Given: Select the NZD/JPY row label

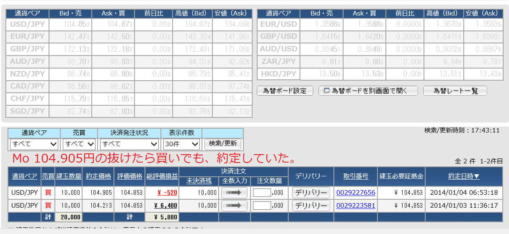Looking at the screenshot, I should [27, 74].
